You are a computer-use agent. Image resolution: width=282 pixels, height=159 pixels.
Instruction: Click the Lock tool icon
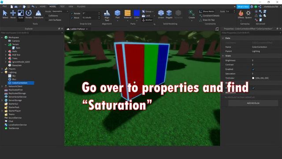click(x=144, y=16)
